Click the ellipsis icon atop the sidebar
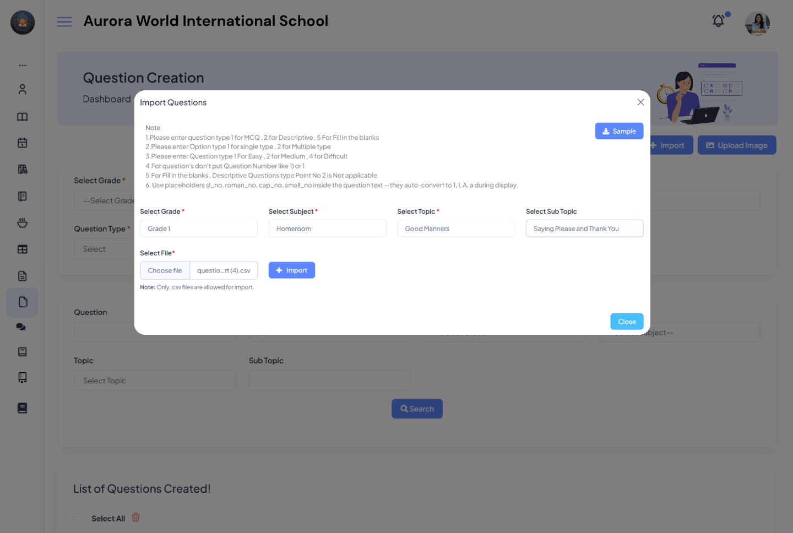Viewport: 793px width, 533px height. click(x=23, y=65)
